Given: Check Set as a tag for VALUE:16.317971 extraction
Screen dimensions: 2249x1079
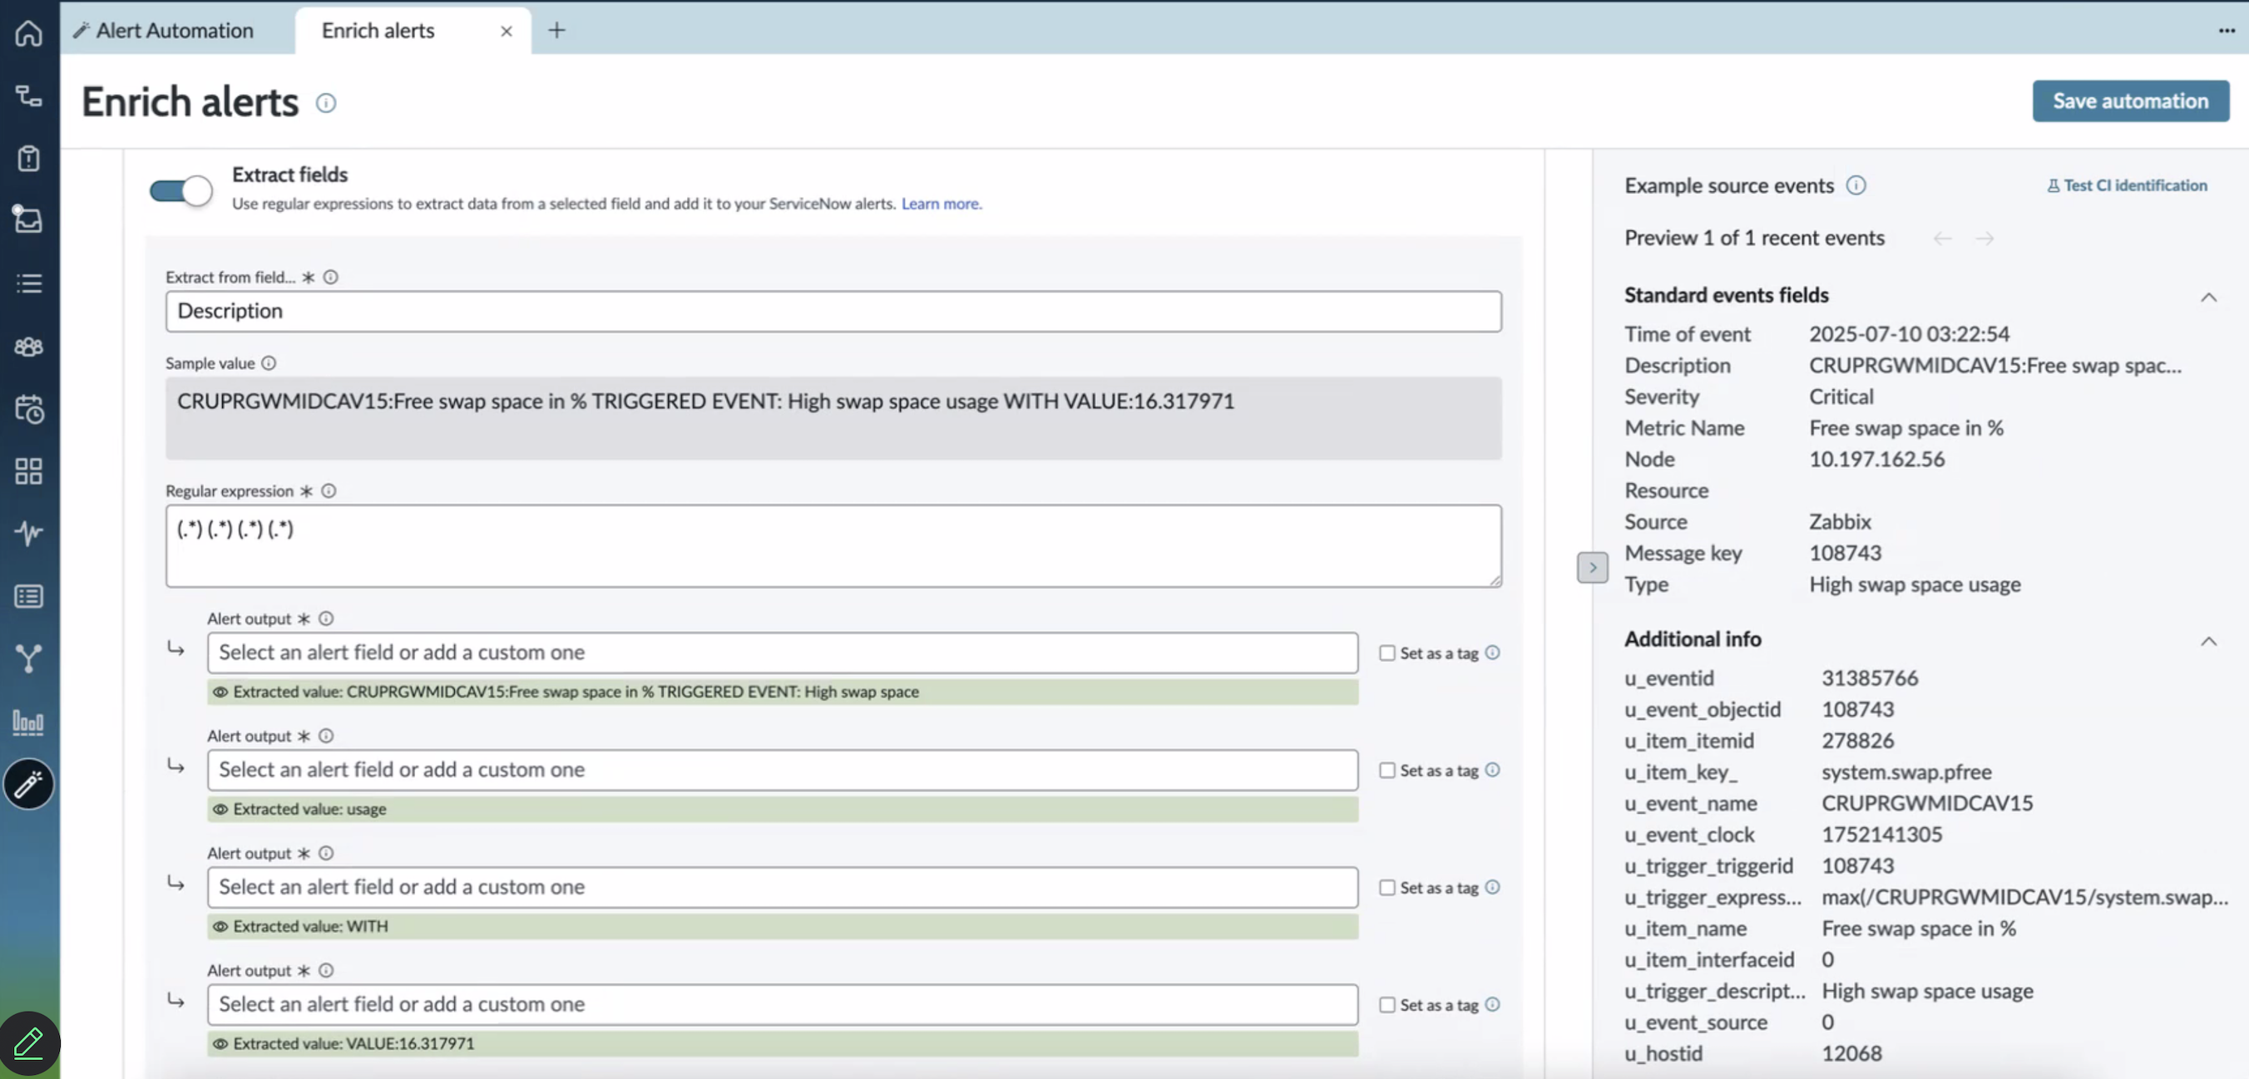Looking at the screenshot, I should (1386, 1005).
